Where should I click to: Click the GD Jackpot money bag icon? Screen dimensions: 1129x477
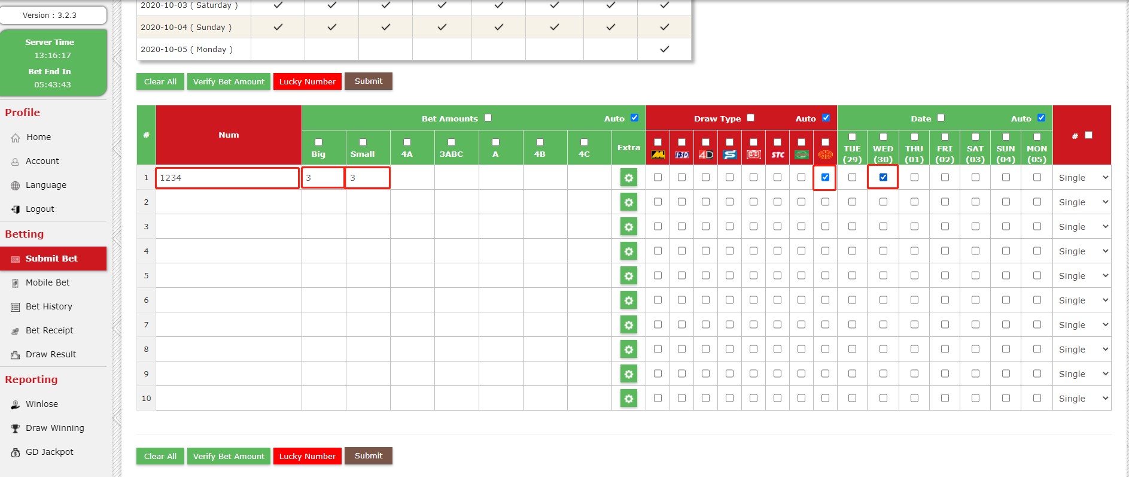(16, 452)
